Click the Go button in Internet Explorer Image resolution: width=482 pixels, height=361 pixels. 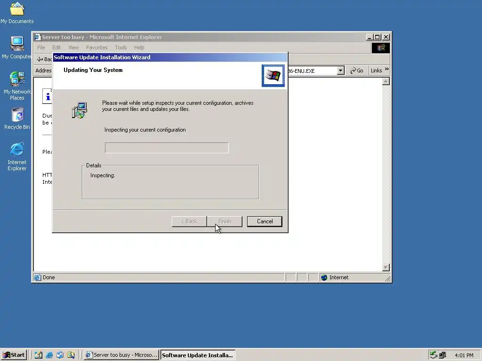coord(357,71)
